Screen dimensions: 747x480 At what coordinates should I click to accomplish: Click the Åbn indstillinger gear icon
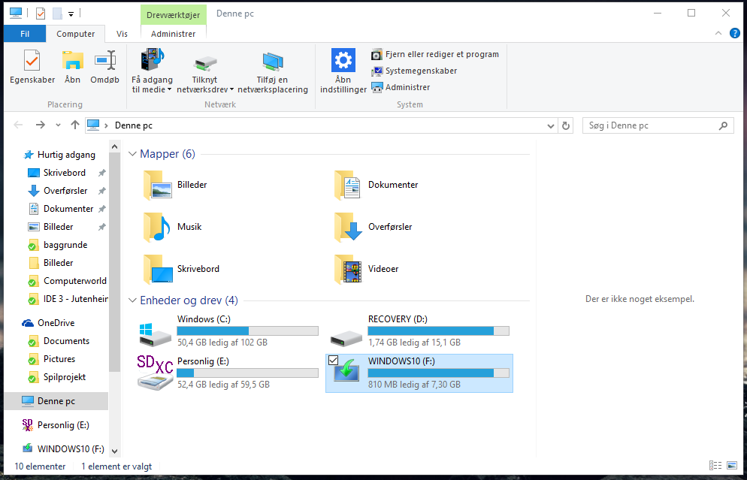343,61
